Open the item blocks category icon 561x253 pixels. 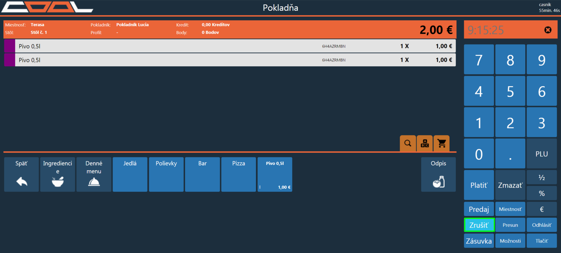click(x=425, y=143)
